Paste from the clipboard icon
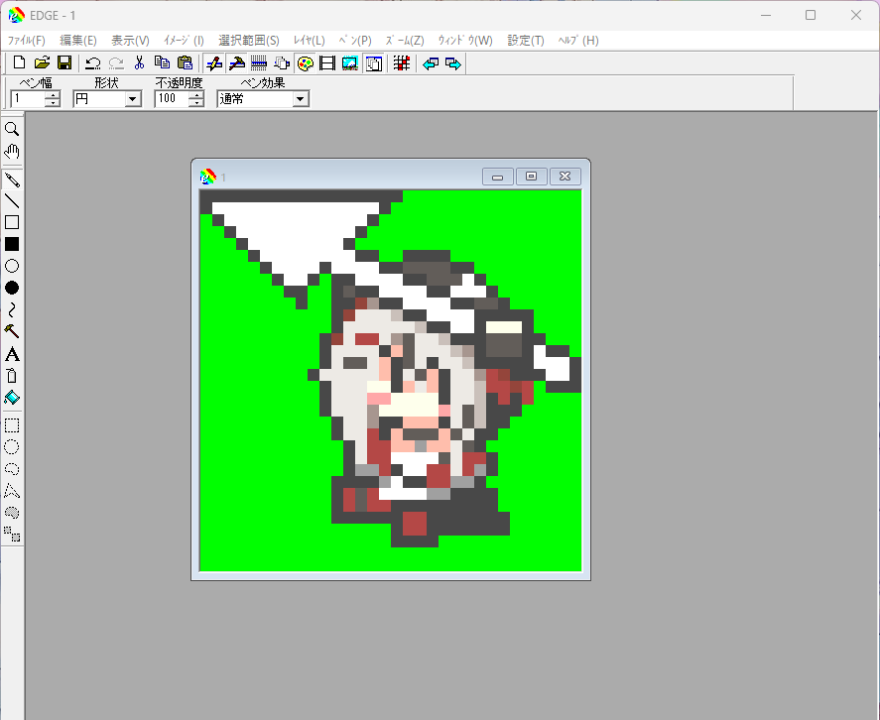880x720 pixels. pyautogui.click(x=185, y=62)
